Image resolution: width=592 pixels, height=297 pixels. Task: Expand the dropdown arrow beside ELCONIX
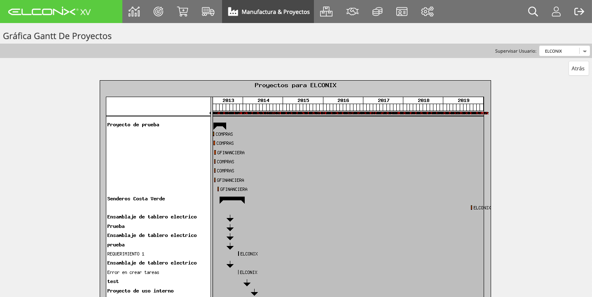pyautogui.click(x=585, y=51)
